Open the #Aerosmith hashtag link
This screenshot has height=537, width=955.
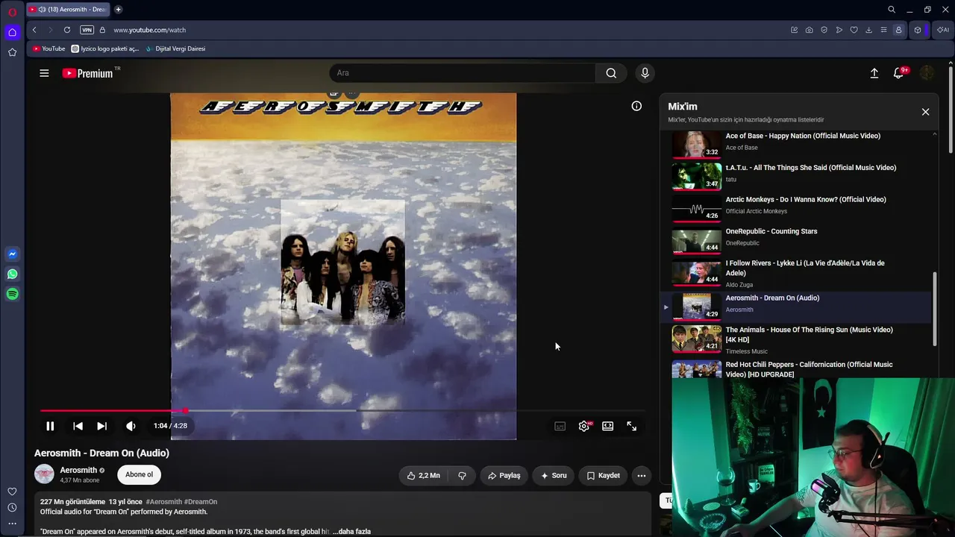(x=163, y=502)
